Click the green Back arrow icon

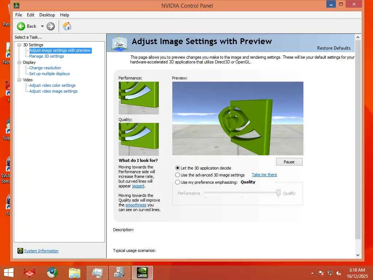[x=21, y=26]
